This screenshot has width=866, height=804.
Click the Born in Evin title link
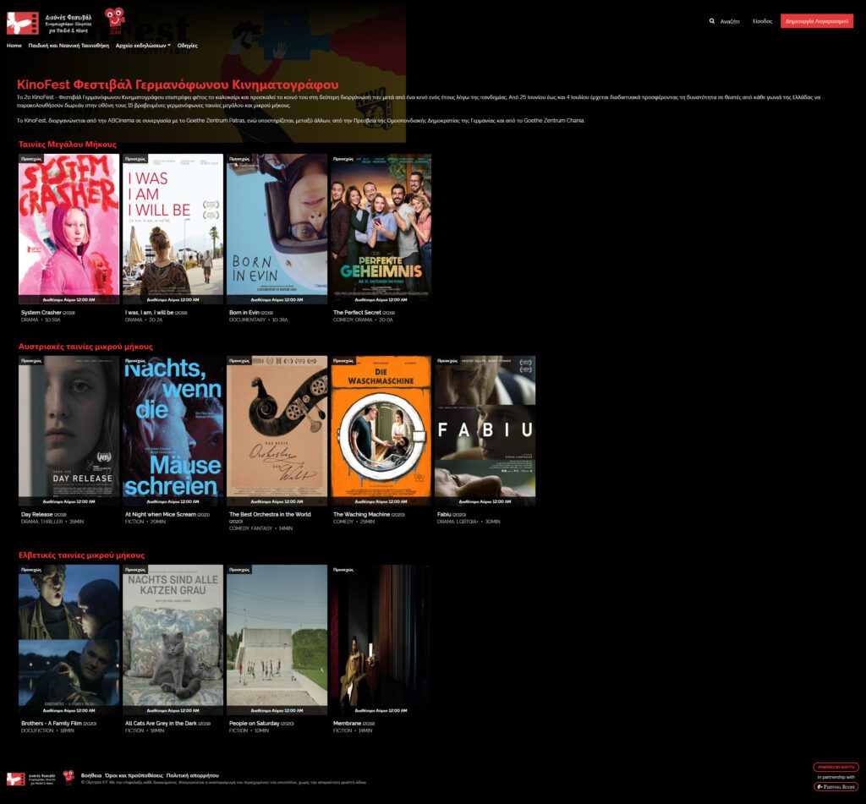click(244, 313)
